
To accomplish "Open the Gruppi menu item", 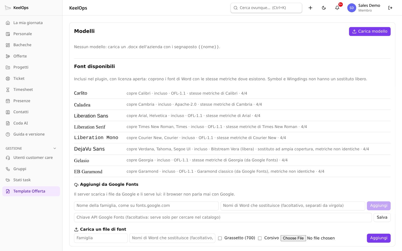I will (x=31, y=169).
